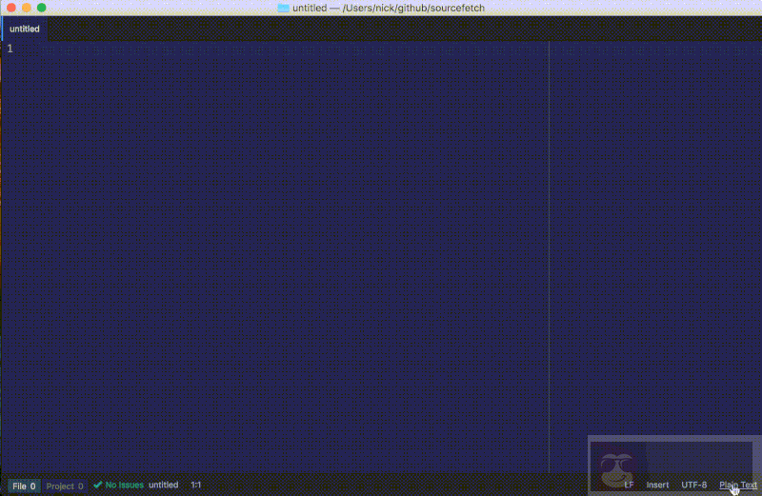Open the UTF-8 encoding selector

(x=693, y=485)
